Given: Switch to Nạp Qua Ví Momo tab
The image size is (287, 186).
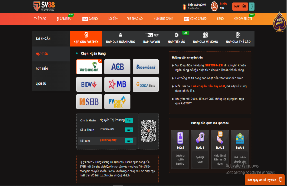Looking at the screenshot, I should tap(205, 39).
